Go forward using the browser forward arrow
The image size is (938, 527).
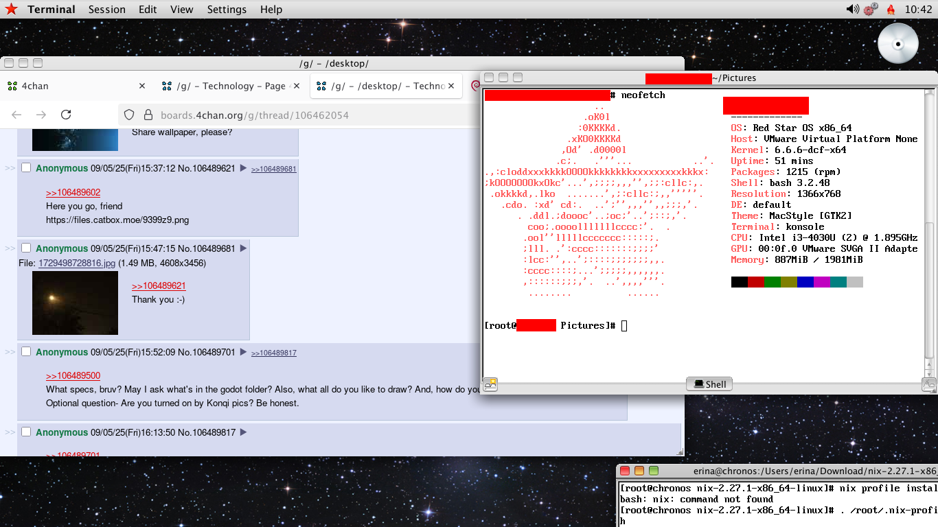pyautogui.click(x=41, y=115)
